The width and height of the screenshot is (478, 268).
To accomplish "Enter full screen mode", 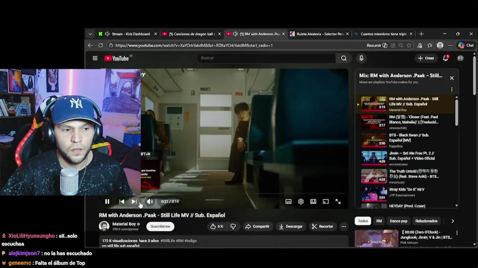I will click(338, 201).
